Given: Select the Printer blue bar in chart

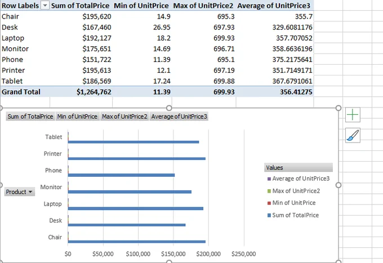Looking at the screenshot, I should click(x=137, y=159).
